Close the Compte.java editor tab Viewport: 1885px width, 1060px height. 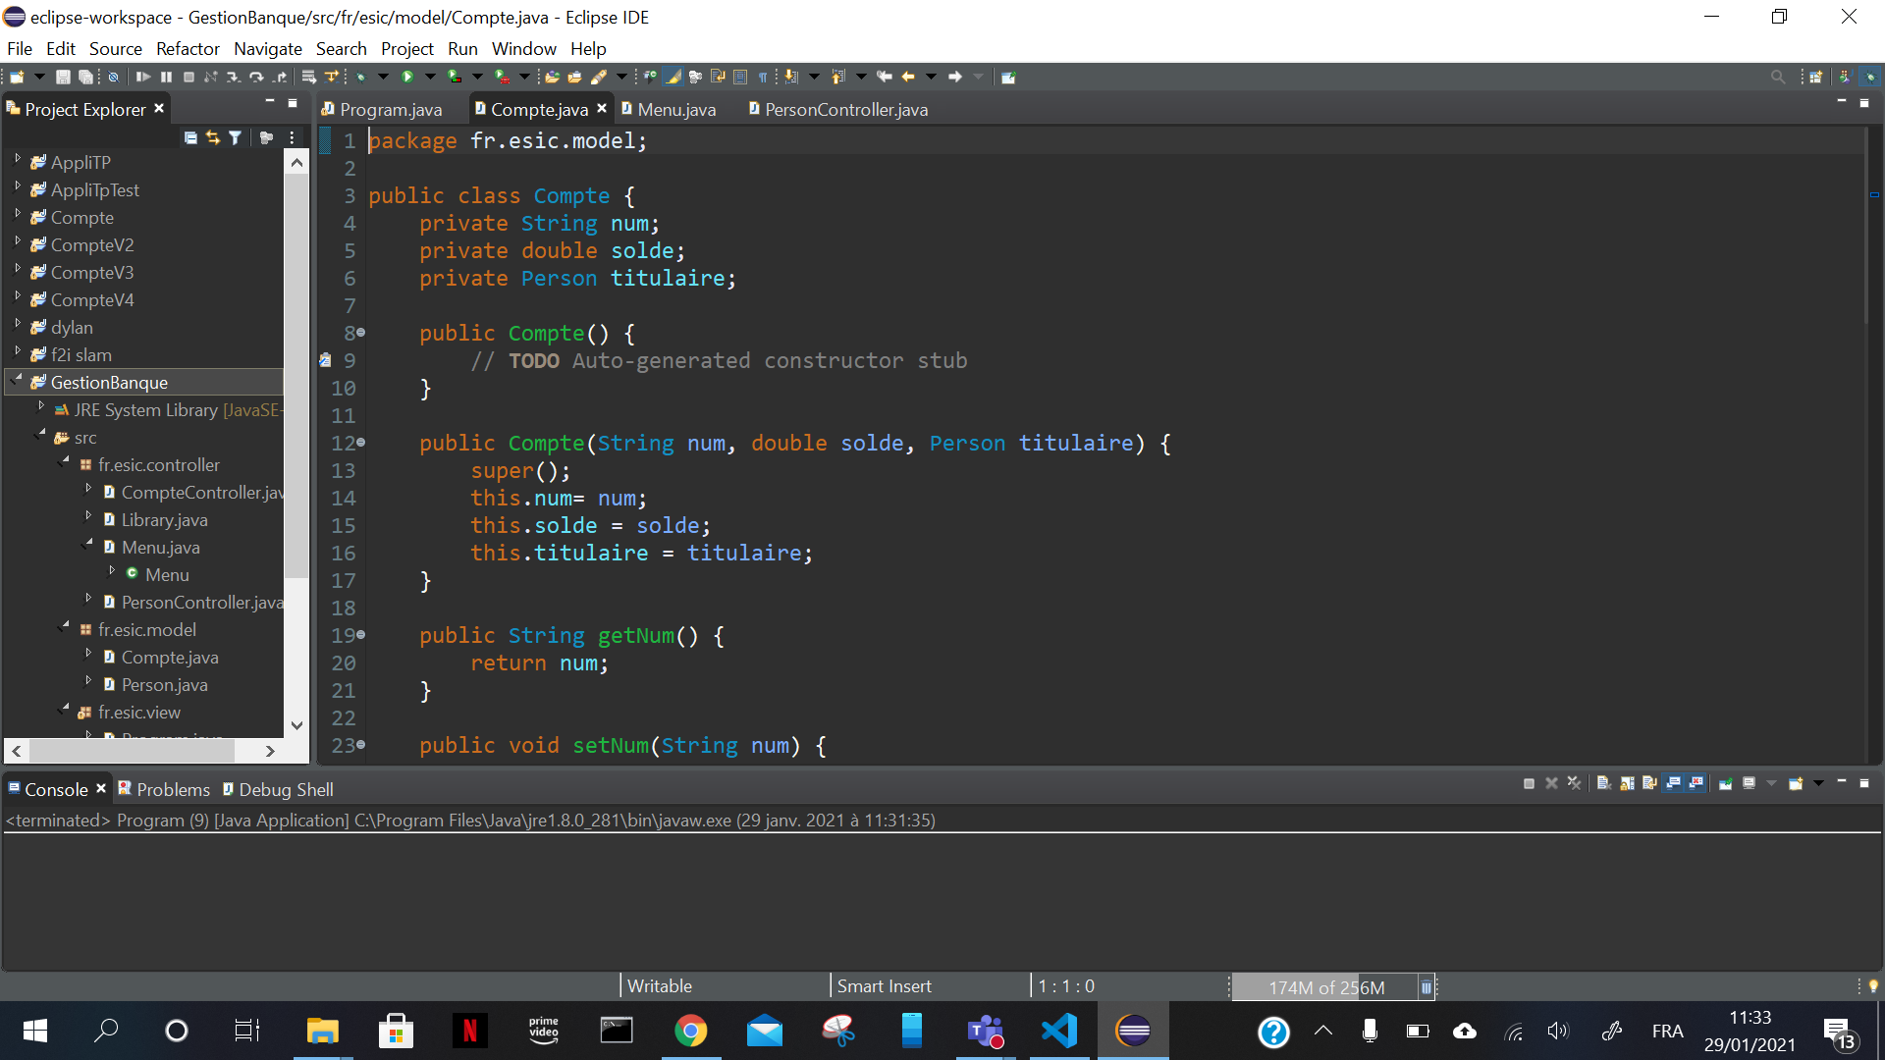pos(602,108)
